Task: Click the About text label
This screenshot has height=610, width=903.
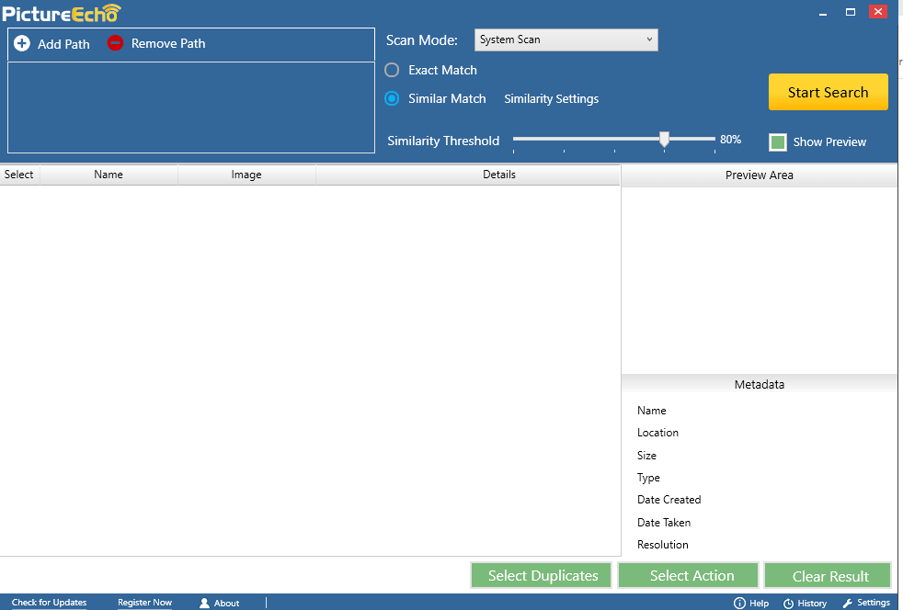Action: click(x=226, y=603)
